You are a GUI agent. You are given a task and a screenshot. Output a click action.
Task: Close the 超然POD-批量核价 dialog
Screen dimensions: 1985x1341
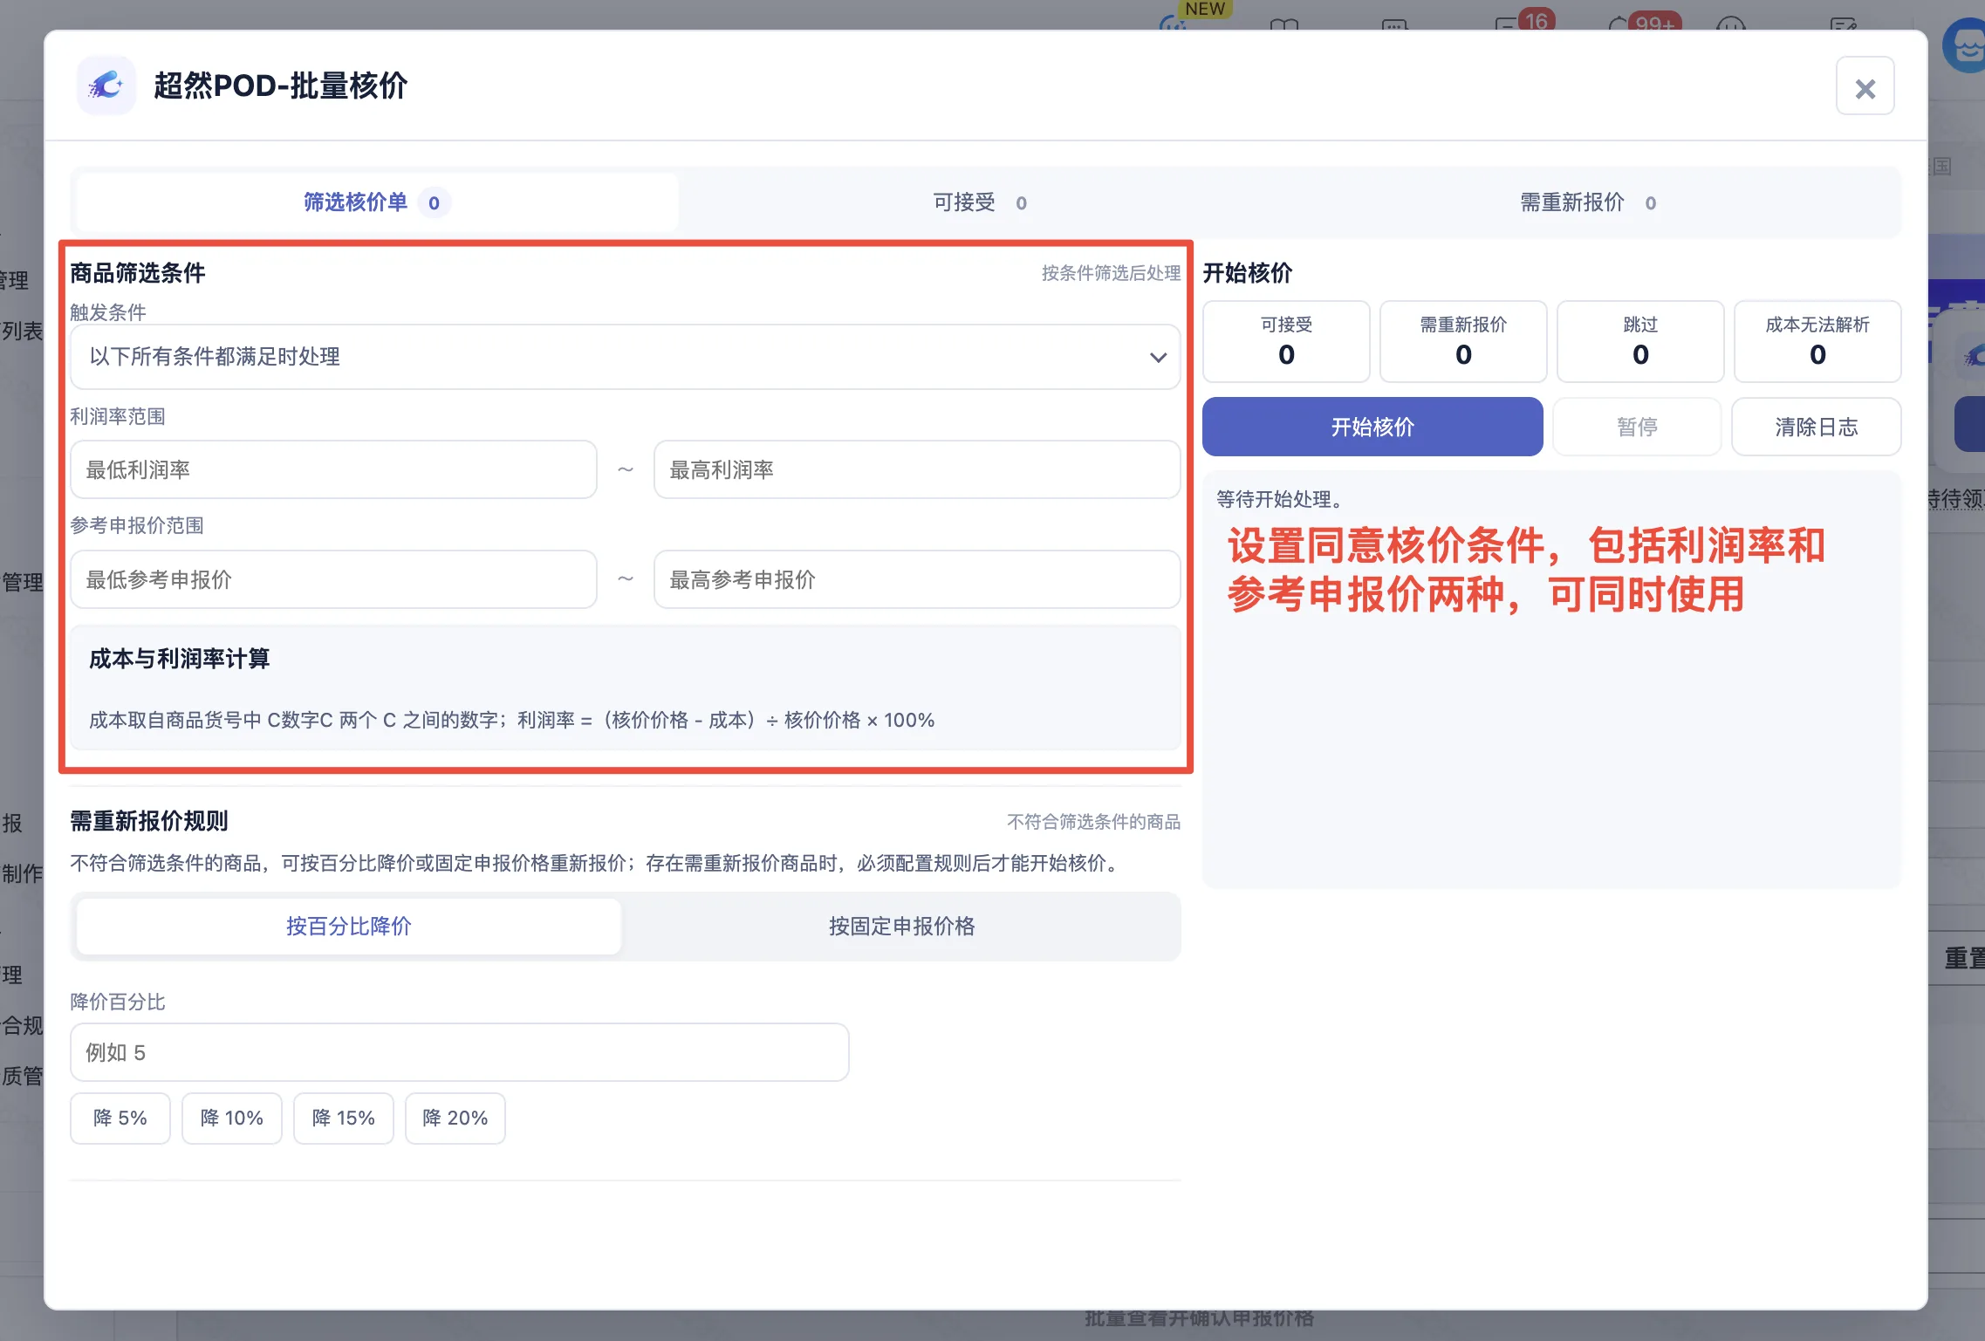coord(1865,86)
